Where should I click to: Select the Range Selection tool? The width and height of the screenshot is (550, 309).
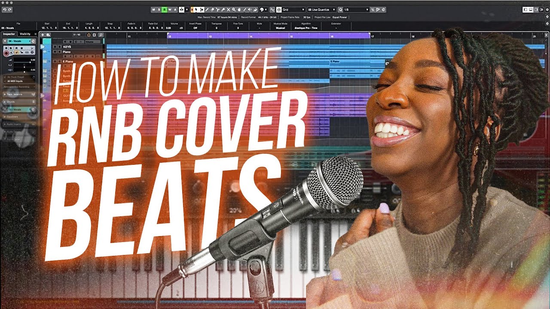click(202, 9)
